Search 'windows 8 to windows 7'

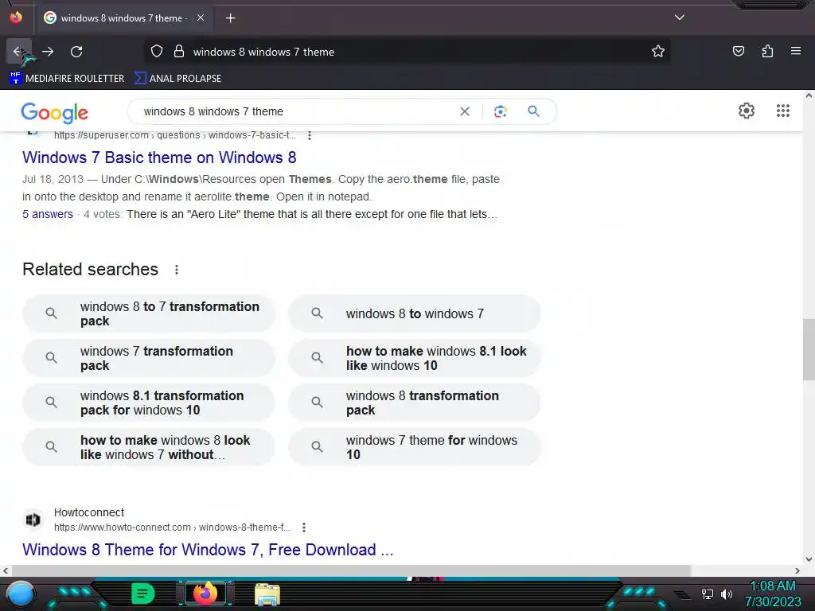(414, 313)
